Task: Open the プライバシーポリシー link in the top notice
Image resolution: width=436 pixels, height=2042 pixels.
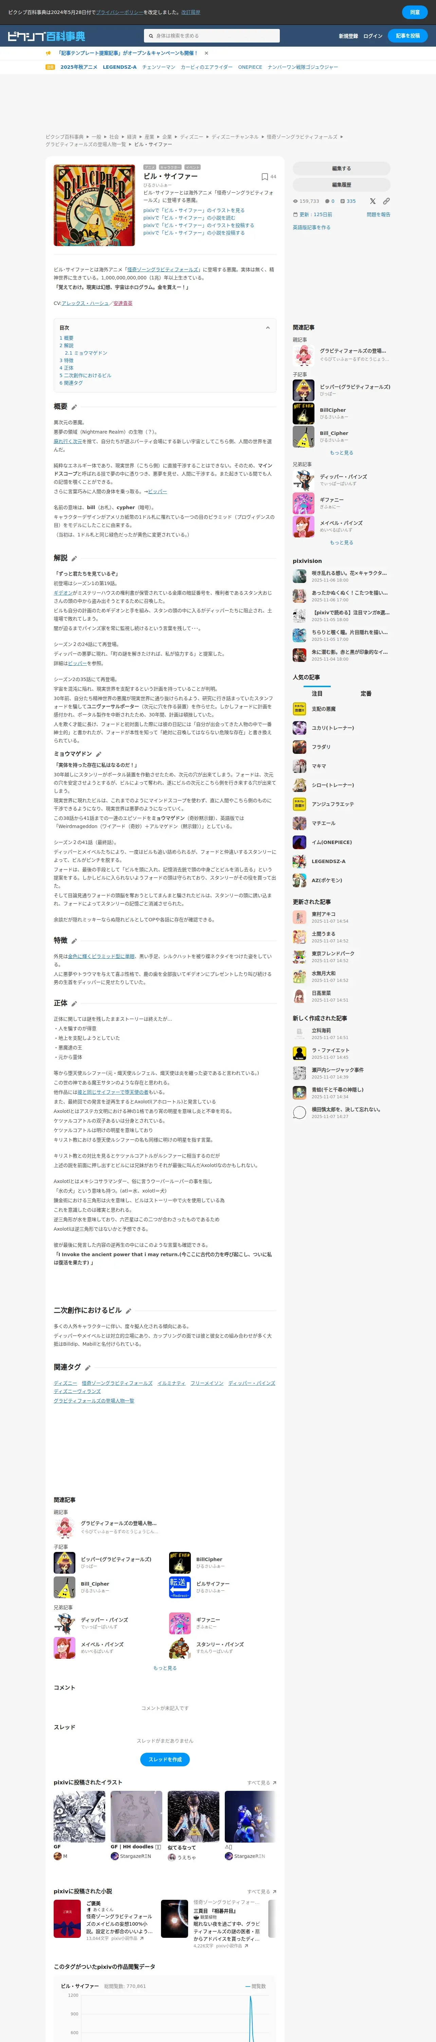Action: coord(119,12)
